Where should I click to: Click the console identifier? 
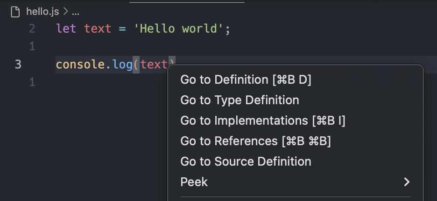pyautogui.click(x=80, y=64)
